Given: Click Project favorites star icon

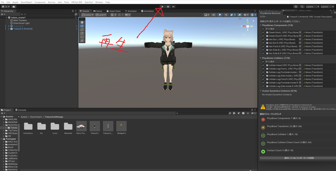Looking at the screenshot, I should pos(247,113).
